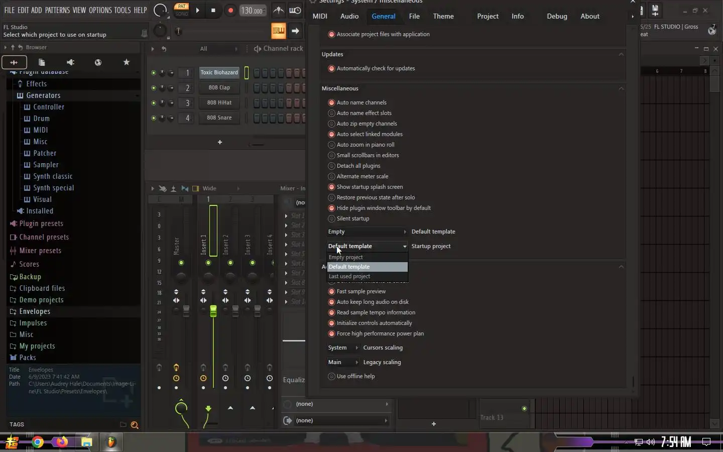This screenshot has height=452, width=723.
Task: Open the Debug settings tab
Action: (x=557, y=16)
